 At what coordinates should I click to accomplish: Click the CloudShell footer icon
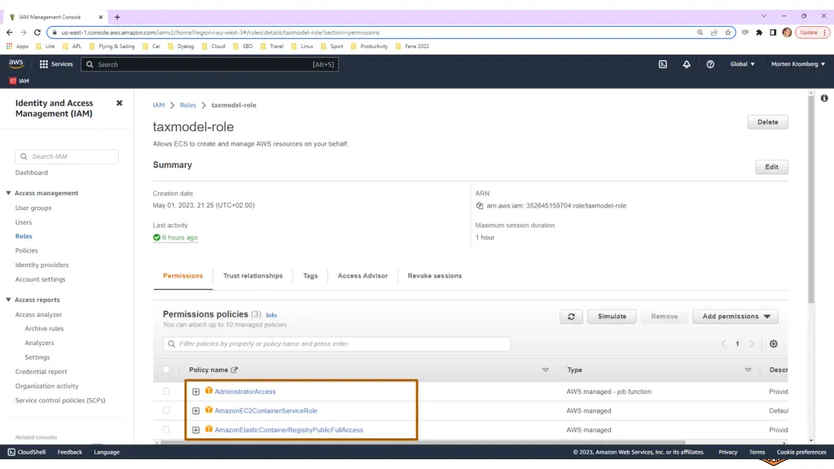coord(11,452)
